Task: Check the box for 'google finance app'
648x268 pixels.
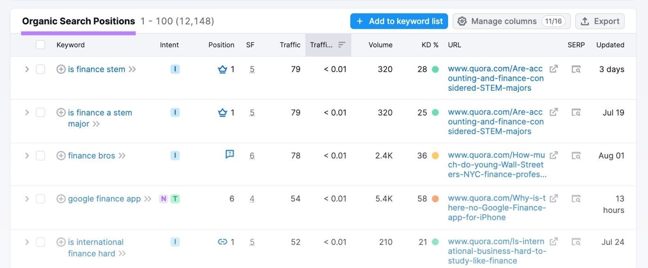Action: coord(40,199)
